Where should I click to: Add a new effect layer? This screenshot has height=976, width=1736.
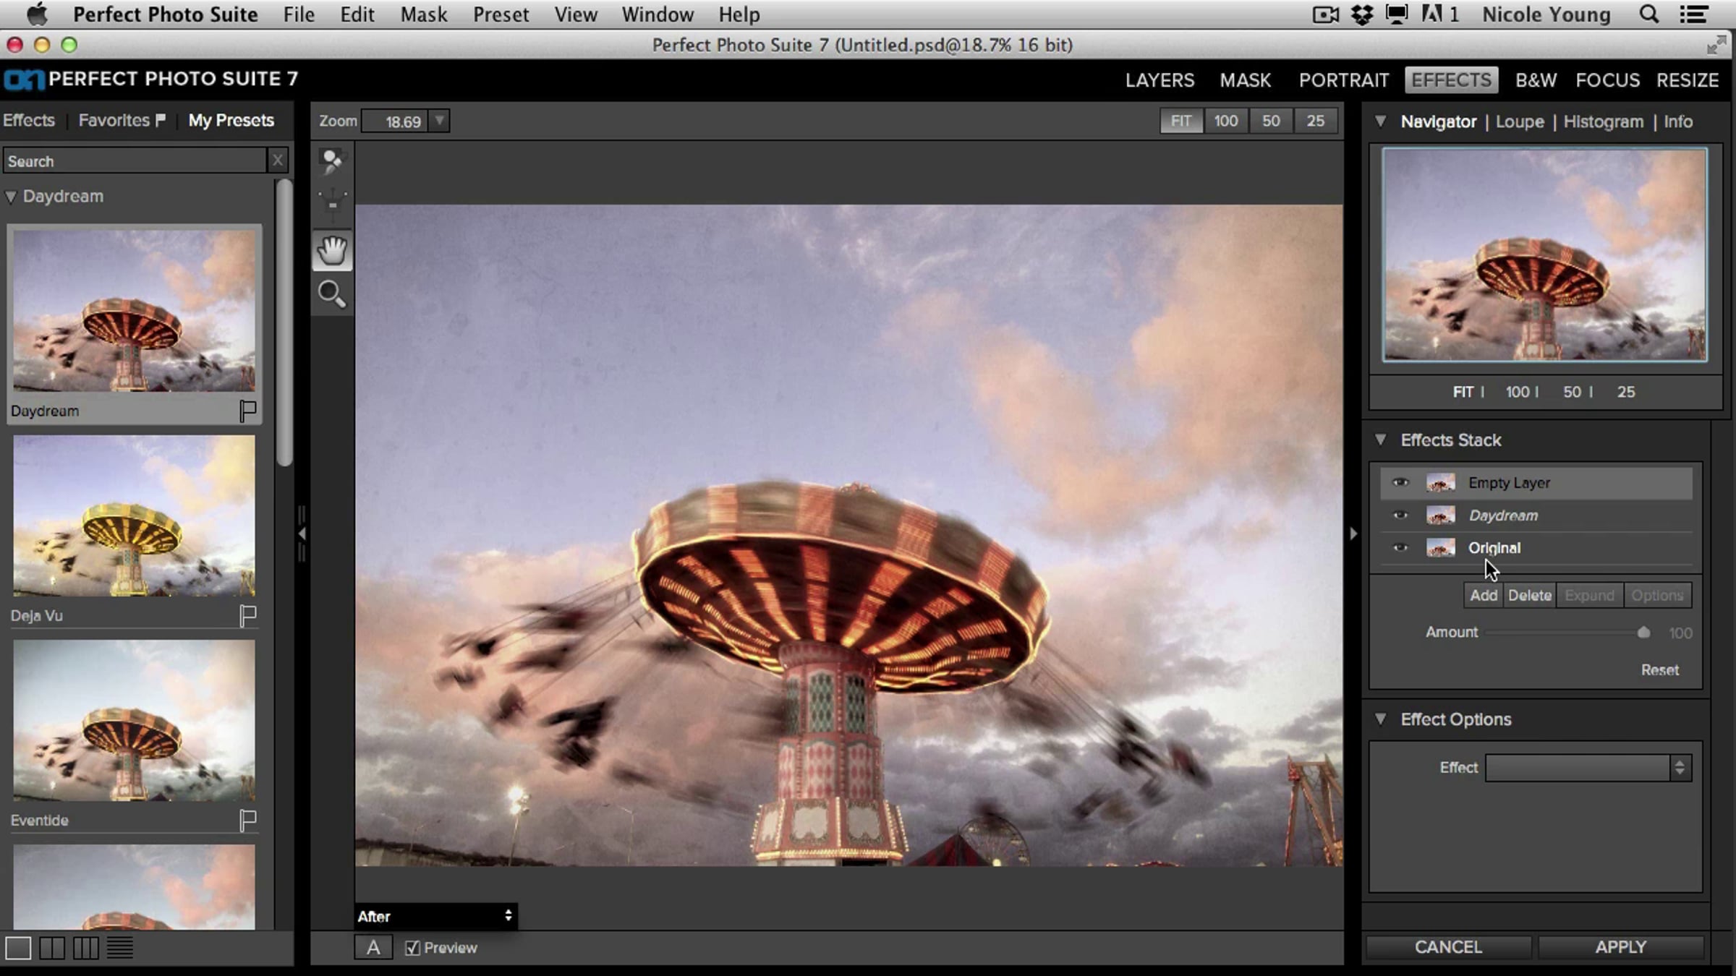tap(1484, 596)
